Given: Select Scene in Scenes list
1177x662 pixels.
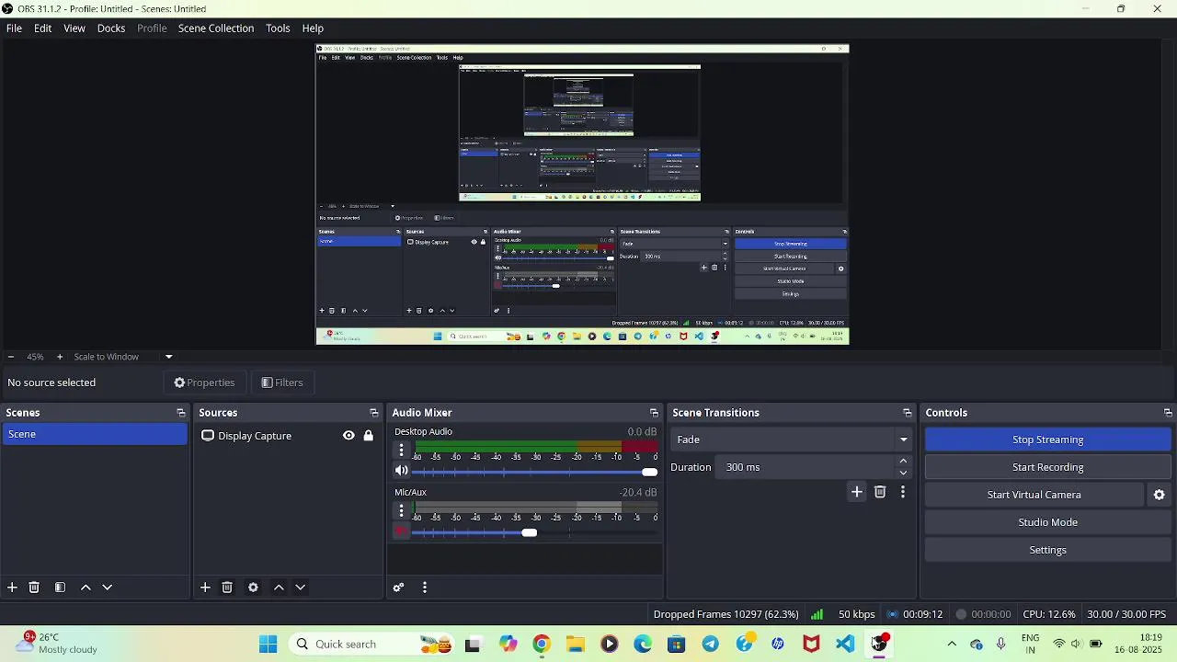Looking at the screenshot, I should pos(94,434).
